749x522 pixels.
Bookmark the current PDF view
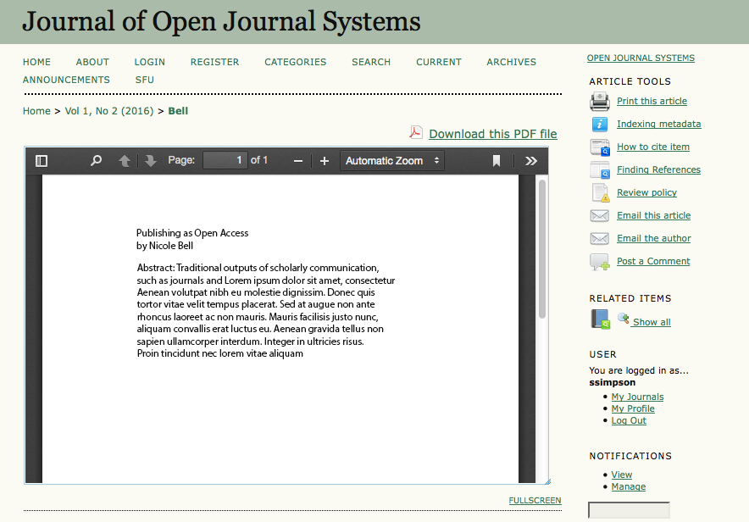pyautogui.click(x=497, y=160)
